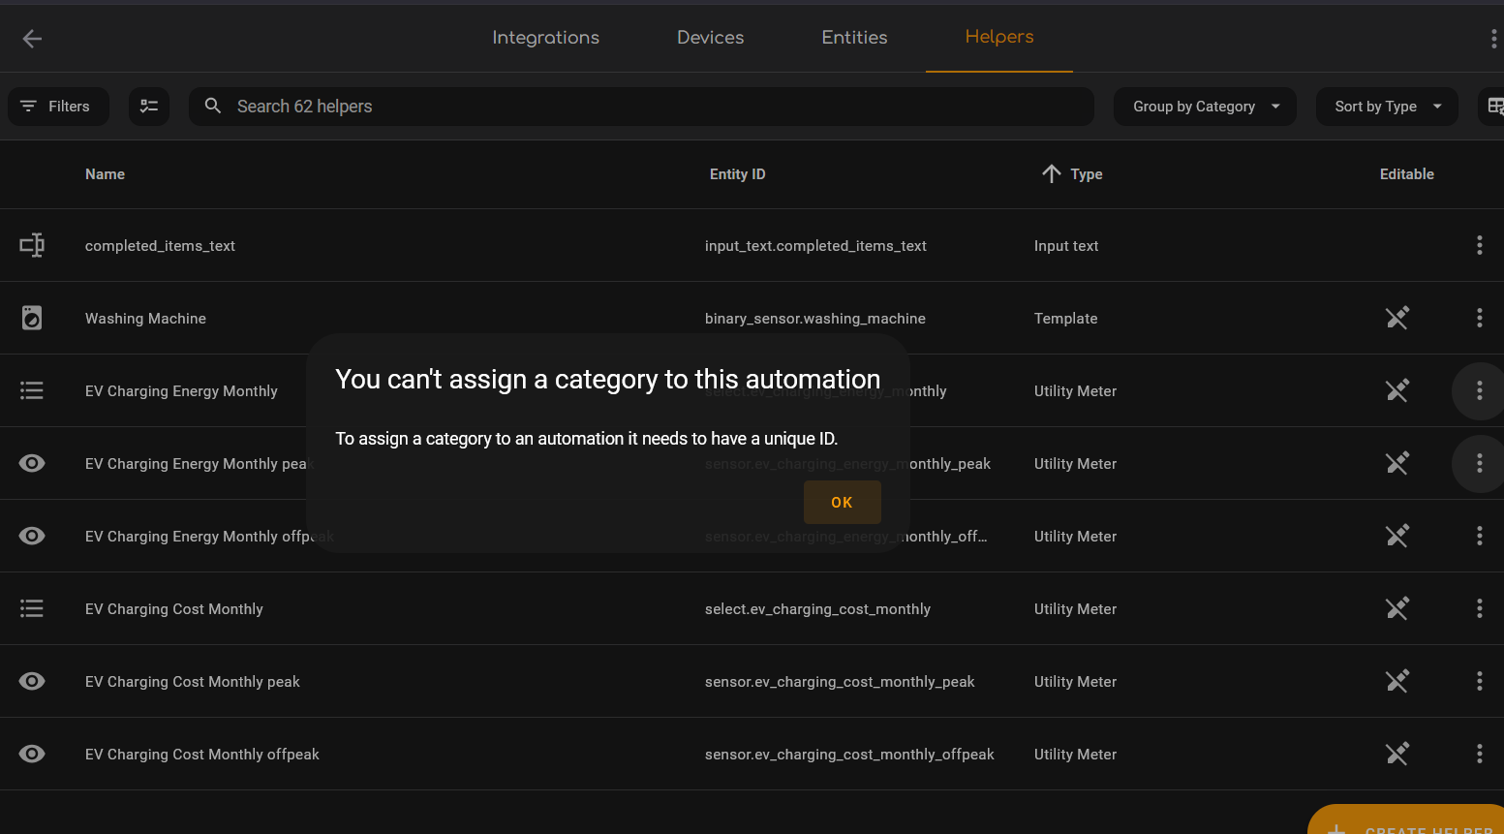The height and width of the screenshot is (834, 1504).
Task: Switch to the Integrations tab
Action: (545, 37)
